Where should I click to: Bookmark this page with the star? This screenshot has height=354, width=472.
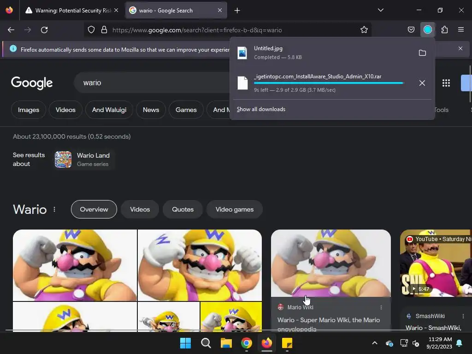pos(364,30)
